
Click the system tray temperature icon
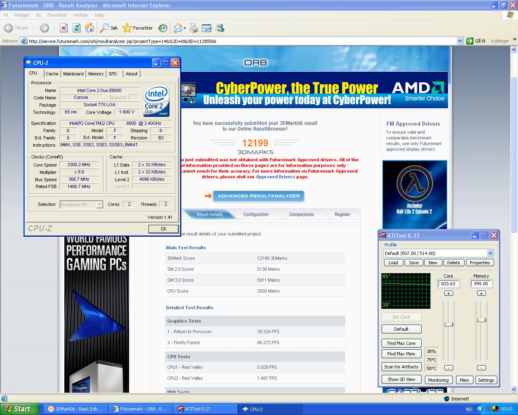[488, 409]
